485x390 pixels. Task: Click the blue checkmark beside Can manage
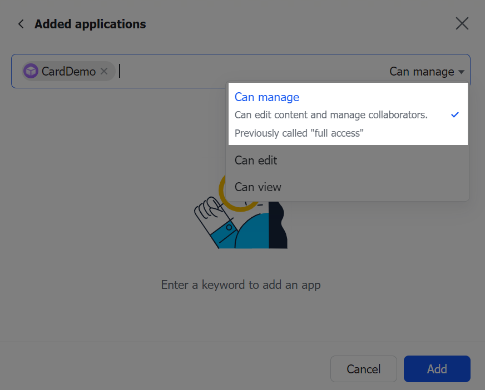(x=455, y=114)
